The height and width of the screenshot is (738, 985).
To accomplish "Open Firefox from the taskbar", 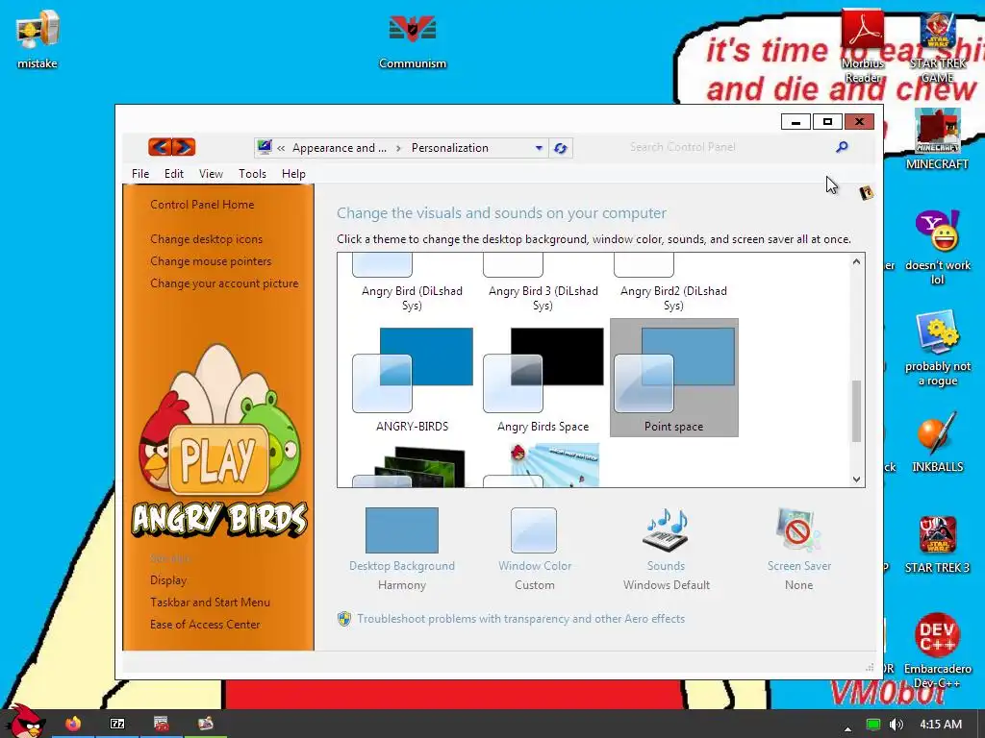I will pos(73,724).
